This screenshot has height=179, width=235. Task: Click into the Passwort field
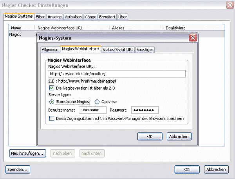(145, 110)
